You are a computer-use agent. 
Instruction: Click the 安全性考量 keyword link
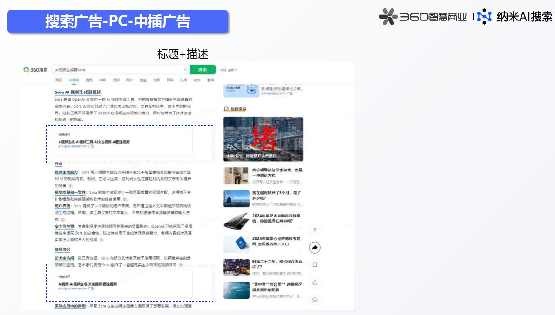point(64,226)
